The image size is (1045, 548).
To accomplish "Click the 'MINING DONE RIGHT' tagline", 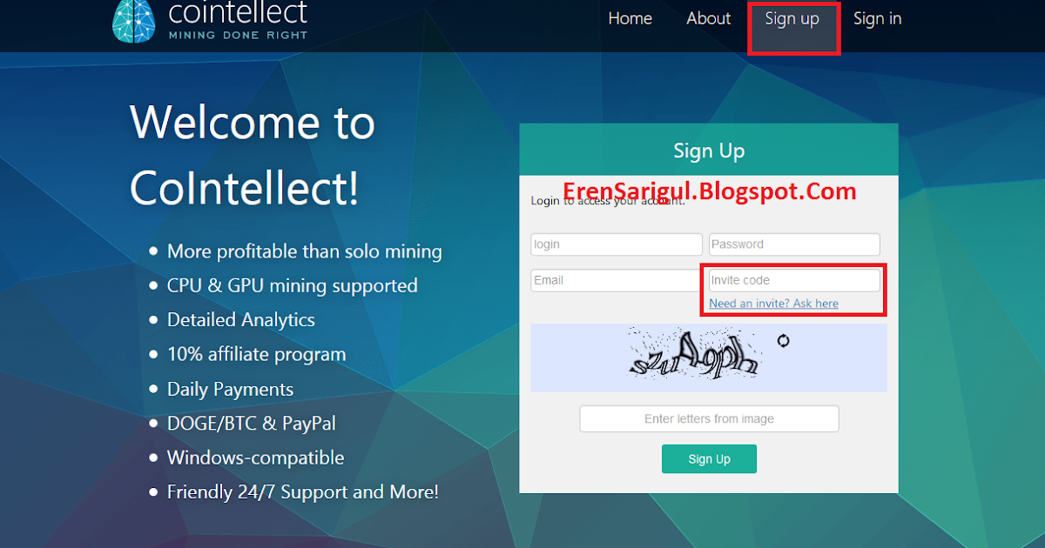I will (x=237, y=37).
